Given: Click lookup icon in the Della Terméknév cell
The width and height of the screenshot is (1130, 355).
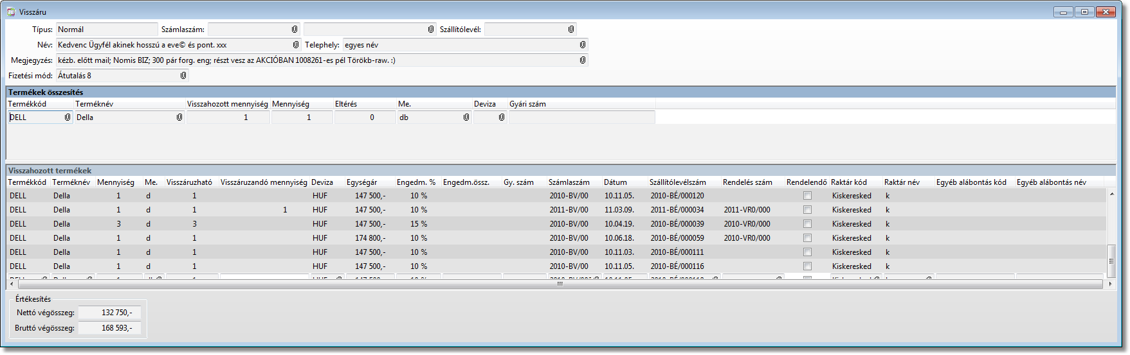Looking at the screenshot, I should point(179,117).
